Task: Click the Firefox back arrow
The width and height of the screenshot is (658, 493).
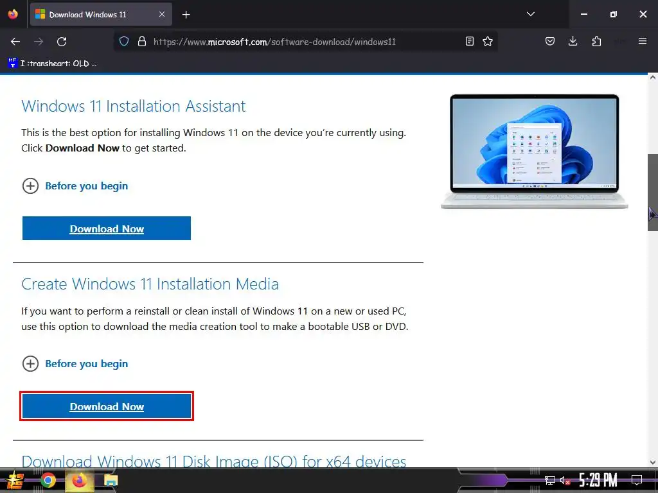Action: [15, 42]
